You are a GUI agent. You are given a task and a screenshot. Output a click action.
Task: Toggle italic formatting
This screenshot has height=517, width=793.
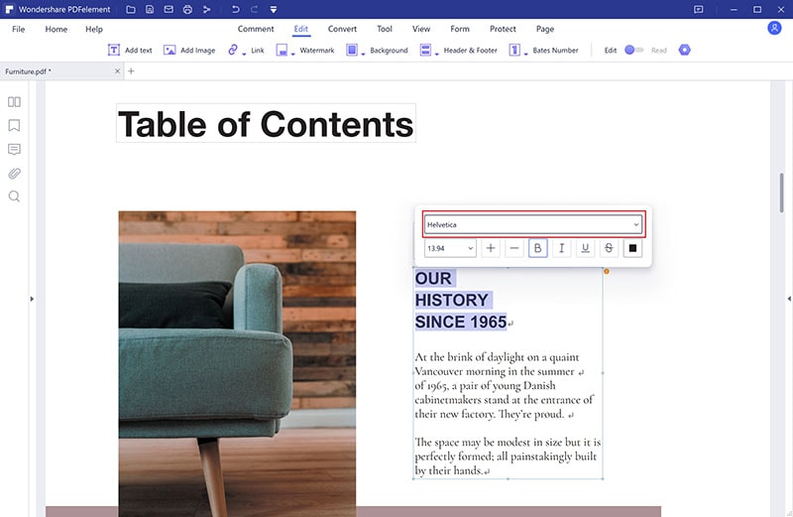pyautogui.click(x=561, y=248)
